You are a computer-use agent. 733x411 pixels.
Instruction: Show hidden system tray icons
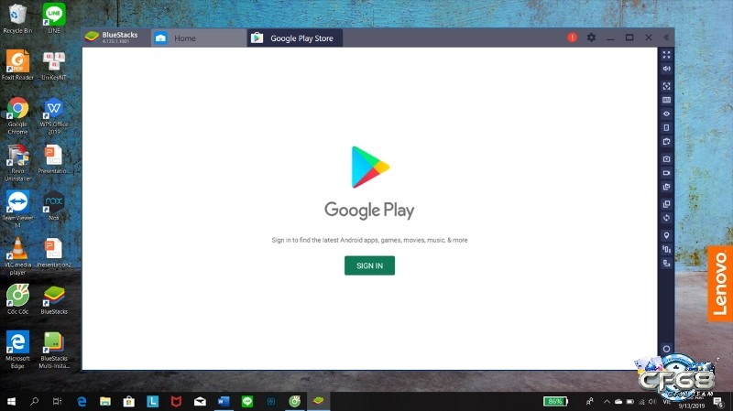coord(607,401)
